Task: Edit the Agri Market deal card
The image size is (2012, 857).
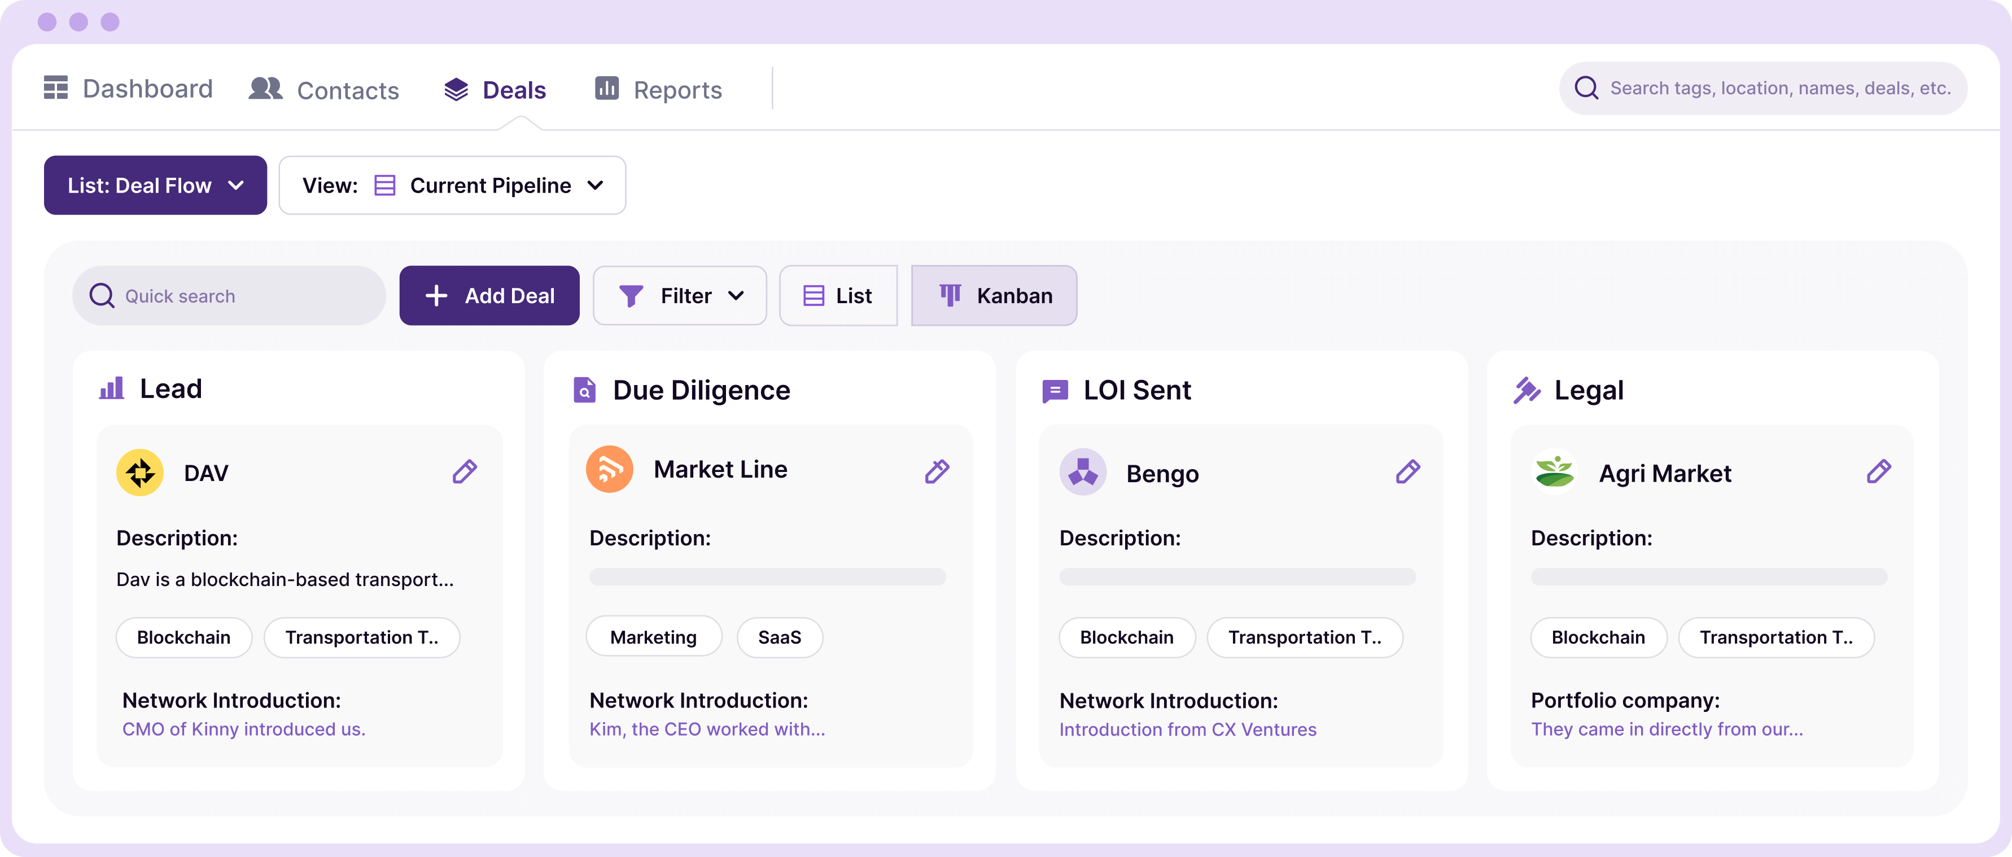Action: (1878, 472)
